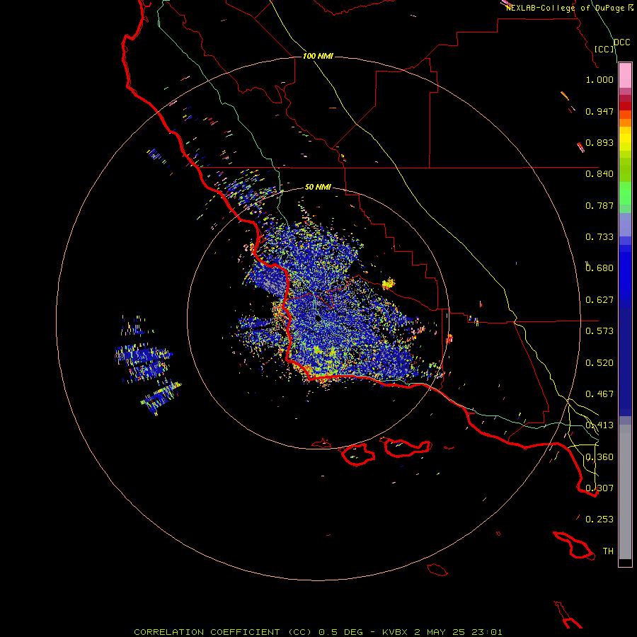
Task: Click the 0.307 legend value
Action: 599,488
